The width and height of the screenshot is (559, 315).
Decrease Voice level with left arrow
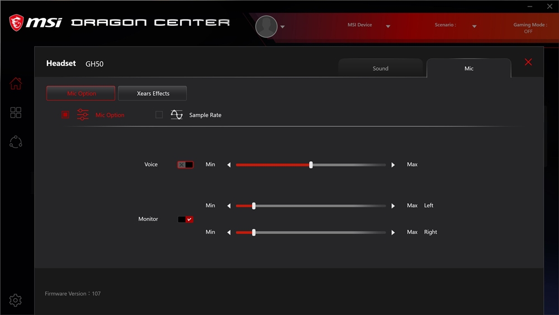(x=229, y=165)
